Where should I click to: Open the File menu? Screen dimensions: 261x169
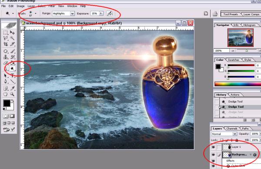[x=3, y=6]
